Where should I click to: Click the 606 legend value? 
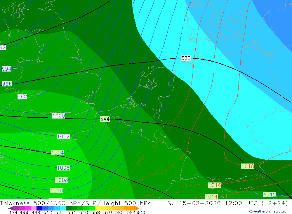point(141,212)
